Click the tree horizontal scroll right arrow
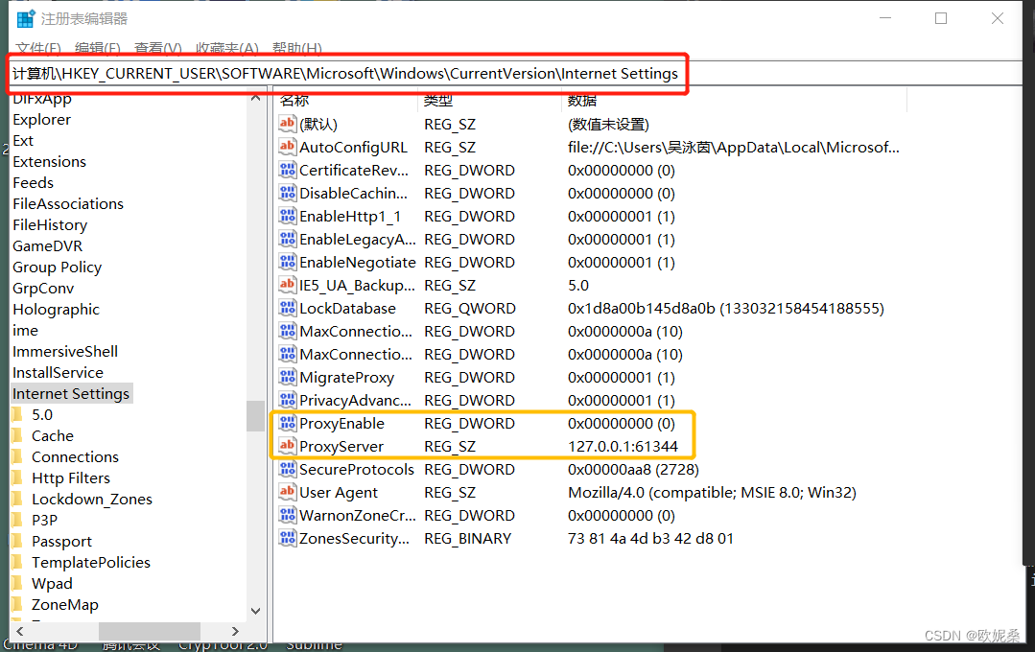 pos(235,631)
